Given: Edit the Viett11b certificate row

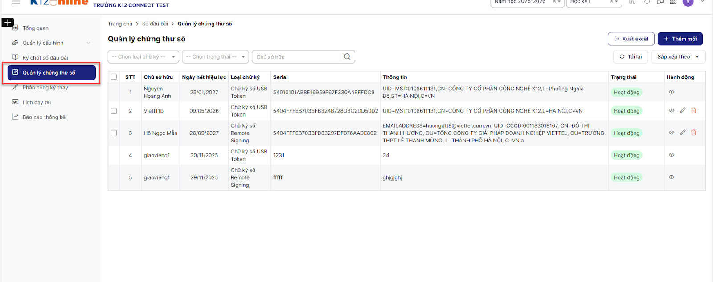Looking at the screenshot, I should [683, 110].
